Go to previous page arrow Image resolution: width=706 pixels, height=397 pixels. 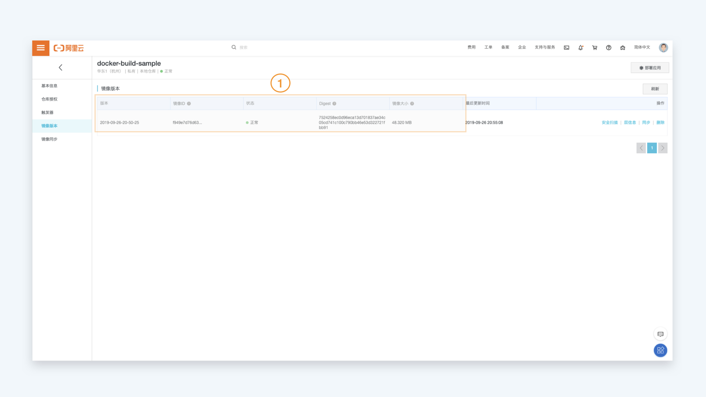(641, 148)
